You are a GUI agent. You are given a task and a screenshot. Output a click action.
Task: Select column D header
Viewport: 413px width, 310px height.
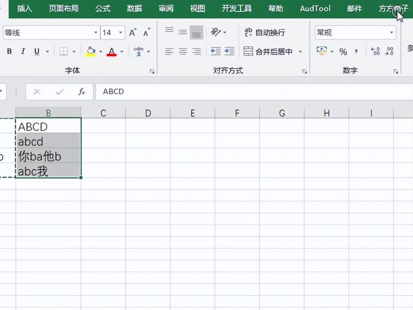click(x=148, y=113)
